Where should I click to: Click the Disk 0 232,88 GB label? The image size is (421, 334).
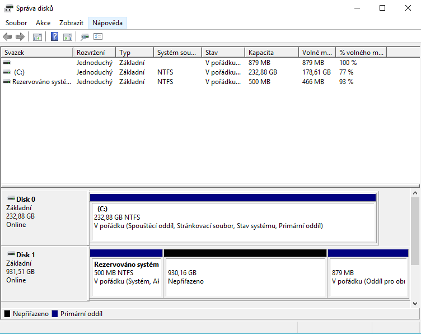[x=20, y=216]
